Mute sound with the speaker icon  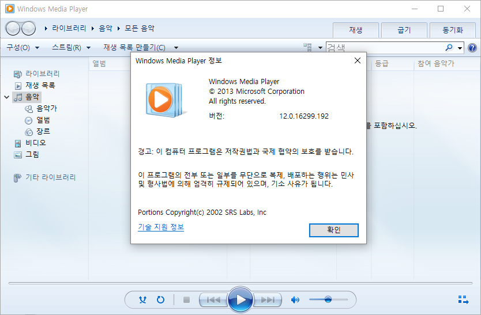point(295,299)
